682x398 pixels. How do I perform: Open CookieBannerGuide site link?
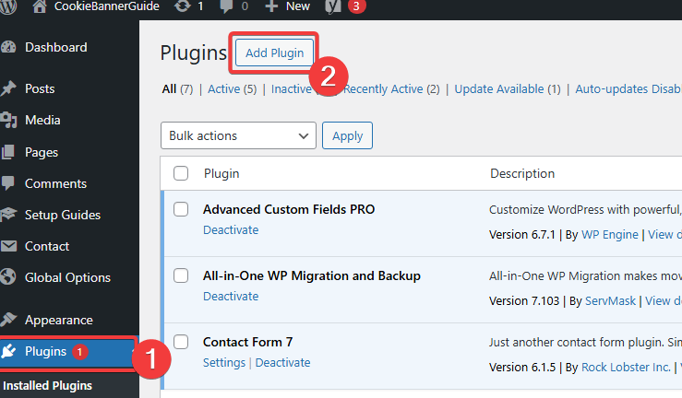(106, 6)
